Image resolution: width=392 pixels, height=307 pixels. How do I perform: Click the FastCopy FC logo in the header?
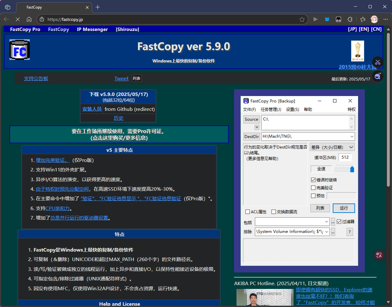coord(20,50)
